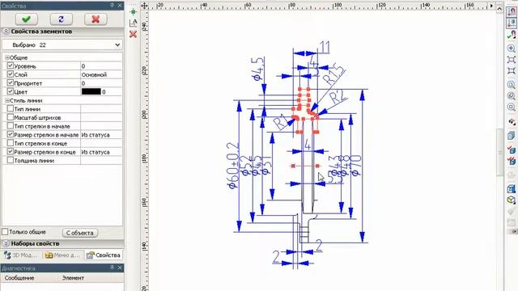Click the text-on-axes A icon
The width and height of the screenshot is (518, 291).
click(133, 23)
